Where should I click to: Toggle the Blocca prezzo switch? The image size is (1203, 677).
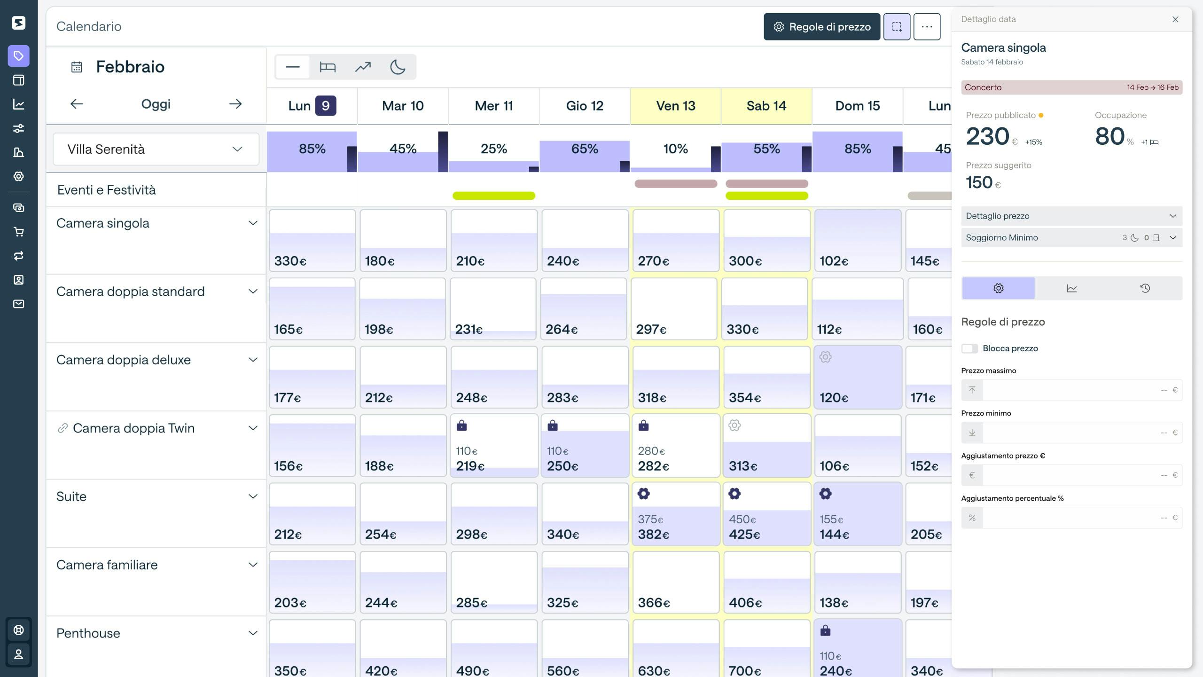coord(969,348)
